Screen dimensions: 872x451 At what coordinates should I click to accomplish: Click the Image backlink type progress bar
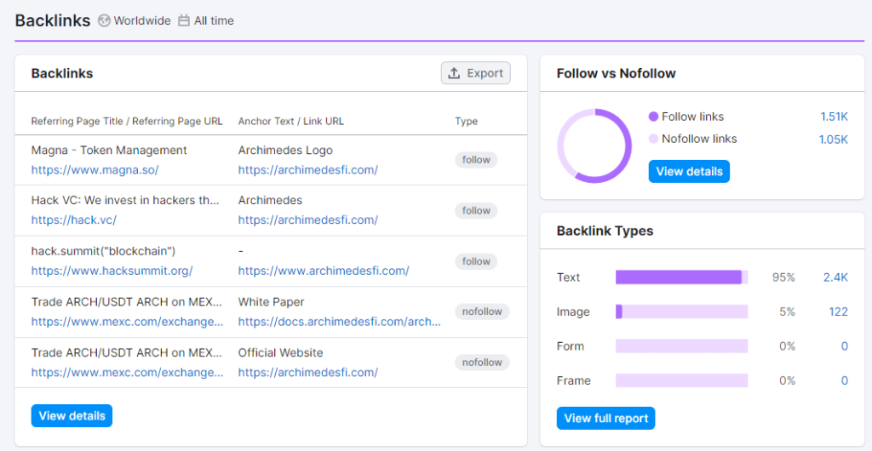pyautogui.click(x=682, y=311)
